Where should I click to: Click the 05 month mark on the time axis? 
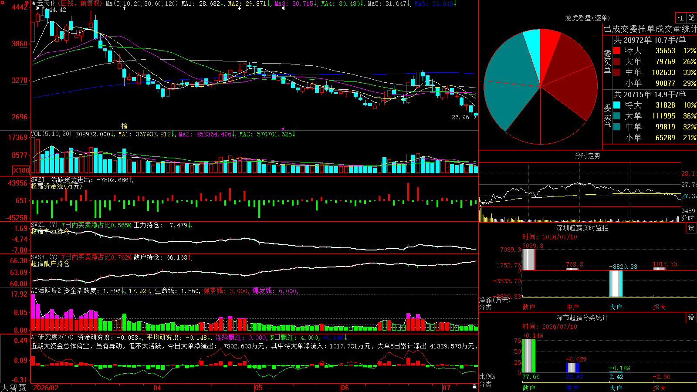259,388
